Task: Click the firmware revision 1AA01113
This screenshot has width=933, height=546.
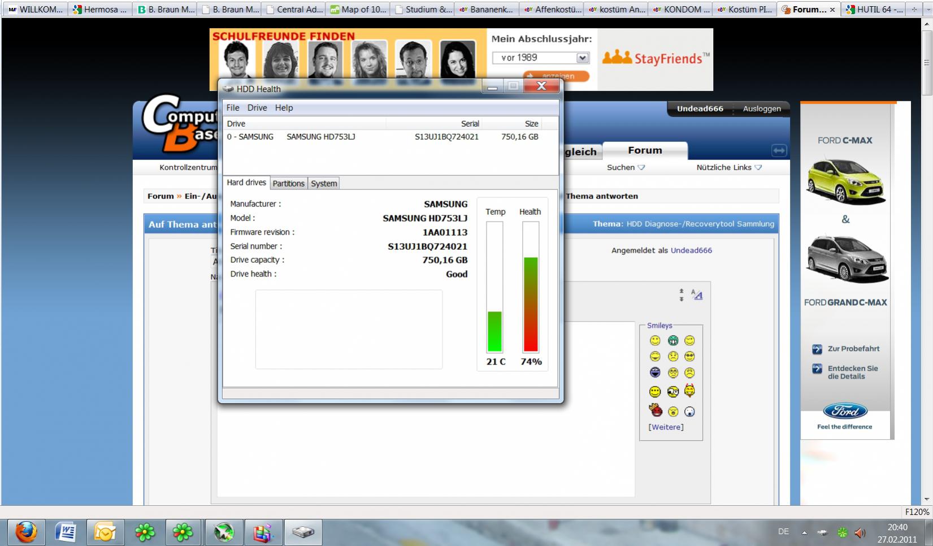Action: (445, 232)
